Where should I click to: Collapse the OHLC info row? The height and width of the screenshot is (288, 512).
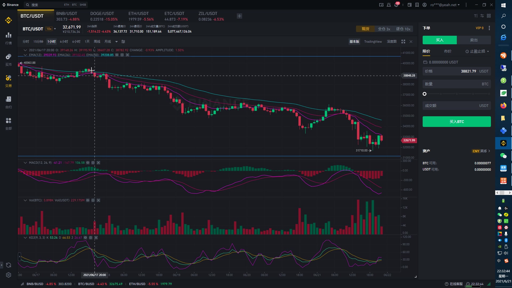coord(25,50)
